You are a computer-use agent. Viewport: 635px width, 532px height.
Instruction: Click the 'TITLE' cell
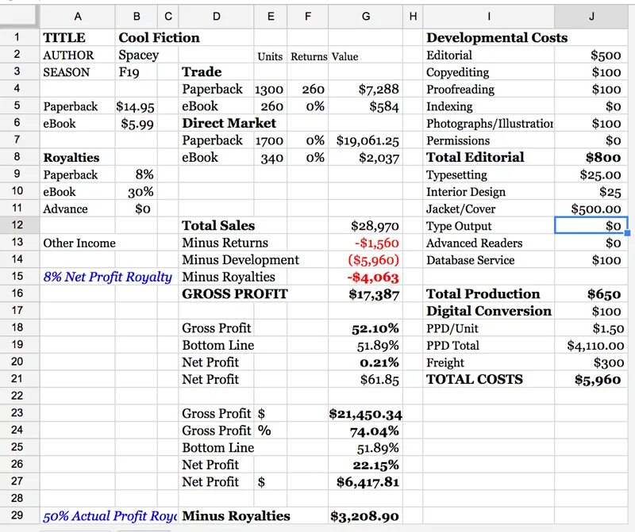pyautogui.click(x=77, y=37)
